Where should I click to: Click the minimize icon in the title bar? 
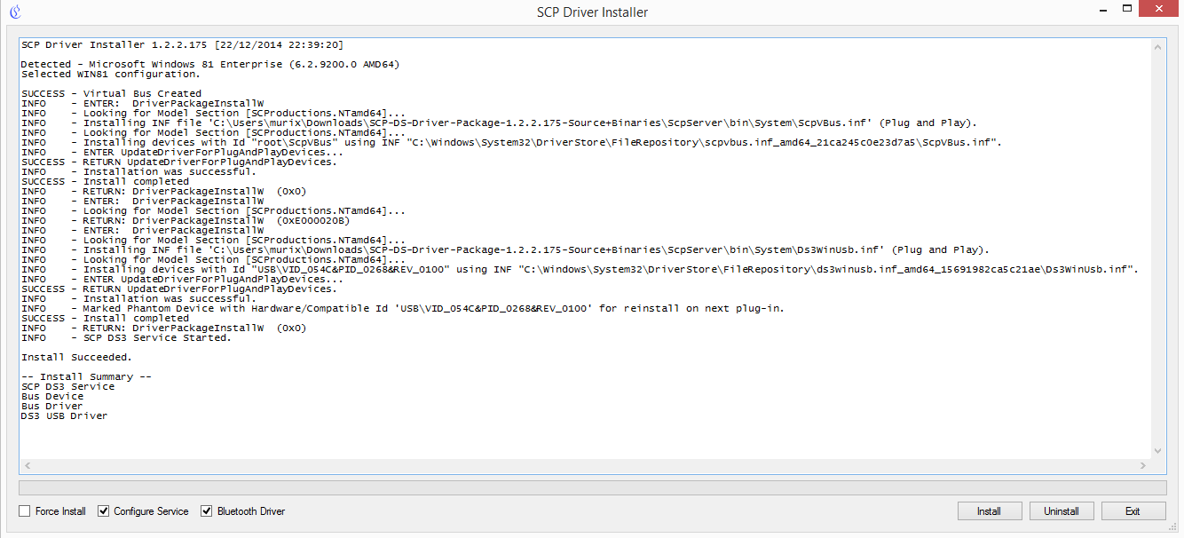click(x=1103, y=8)
